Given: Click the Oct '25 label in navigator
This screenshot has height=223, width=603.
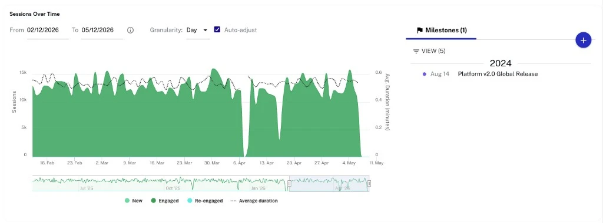Looking at the screenshot, I should pos(173,188).
